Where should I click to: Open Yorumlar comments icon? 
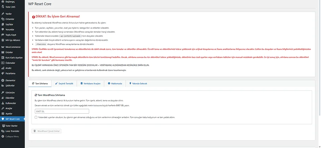[x=3, y=30]
